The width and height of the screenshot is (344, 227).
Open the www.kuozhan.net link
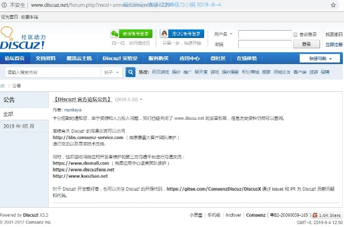click(x=80, y=176)
